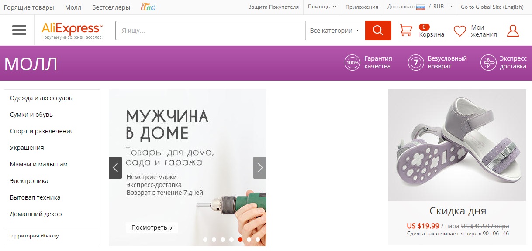
Task: Select Бытовая техника category
Action: click(35, 197)
